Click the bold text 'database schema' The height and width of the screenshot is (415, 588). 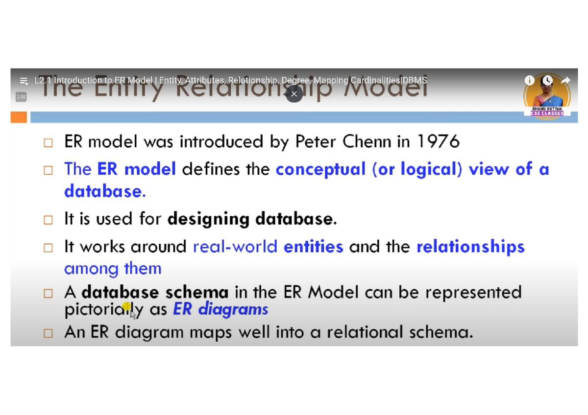155,293
